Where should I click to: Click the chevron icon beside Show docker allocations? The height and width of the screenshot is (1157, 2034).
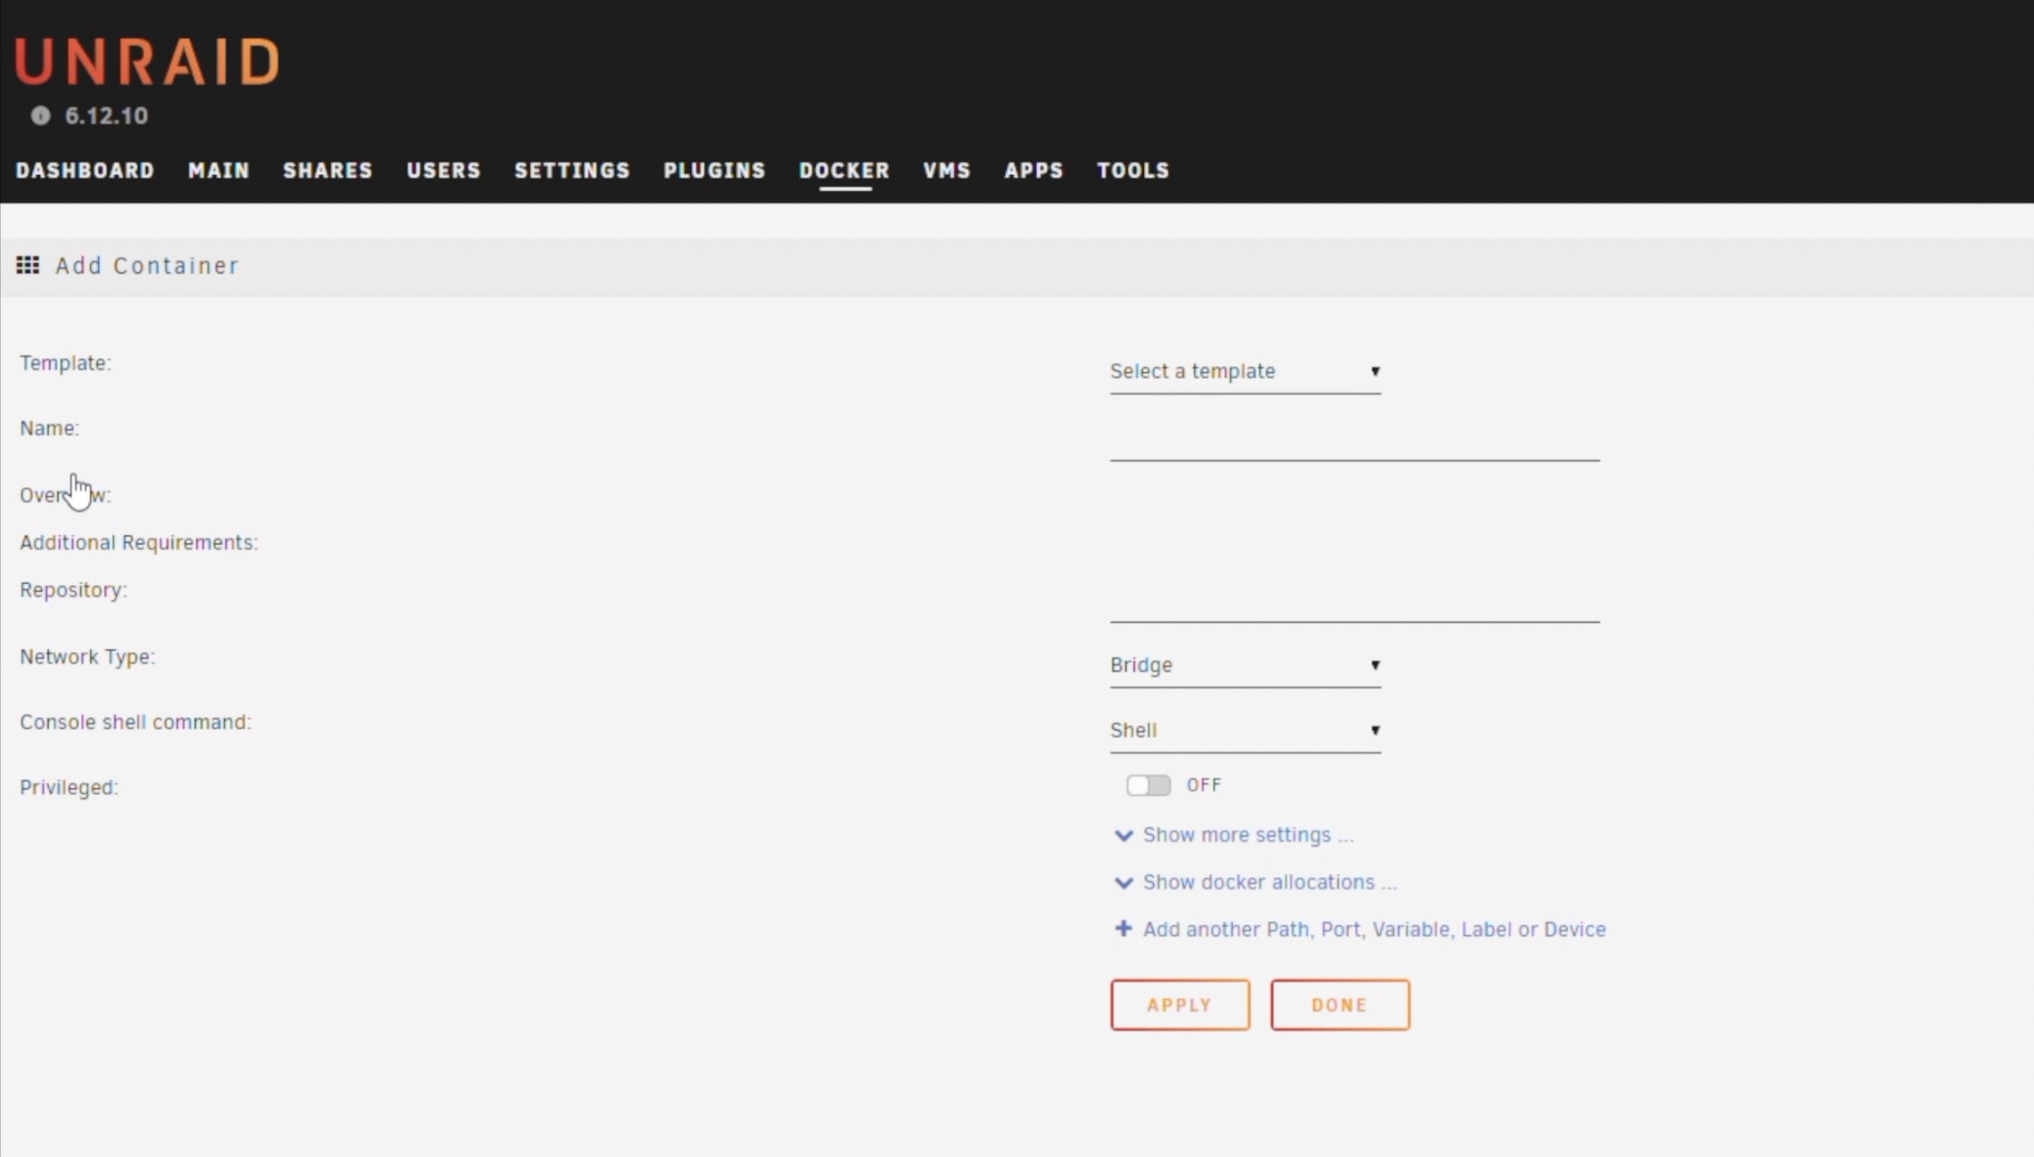tap(1123, 882)
